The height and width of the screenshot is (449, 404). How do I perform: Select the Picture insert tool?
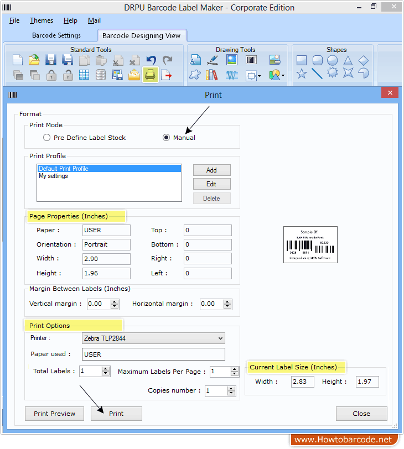click(x=232, y=60)
